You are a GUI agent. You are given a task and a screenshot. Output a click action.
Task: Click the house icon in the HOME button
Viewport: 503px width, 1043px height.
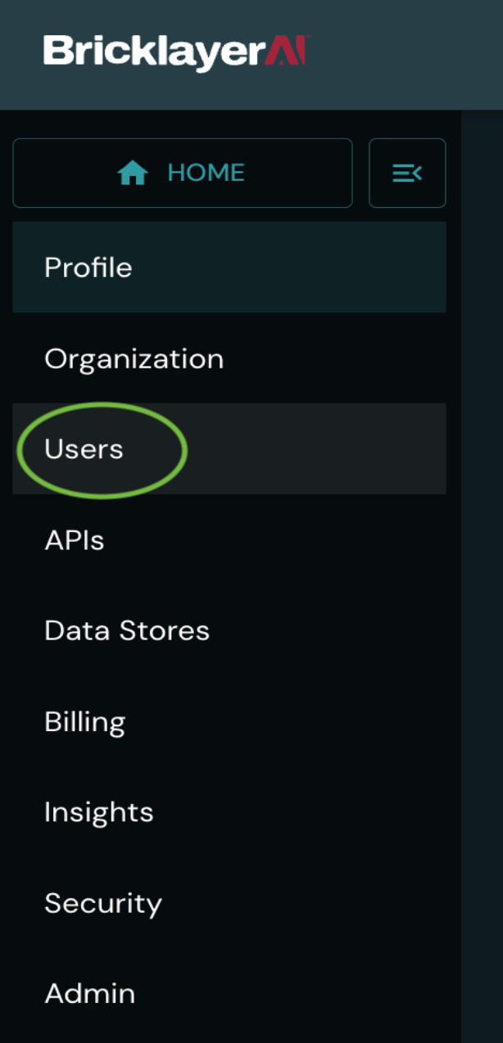pyautogui.click(x=133, y=173)
